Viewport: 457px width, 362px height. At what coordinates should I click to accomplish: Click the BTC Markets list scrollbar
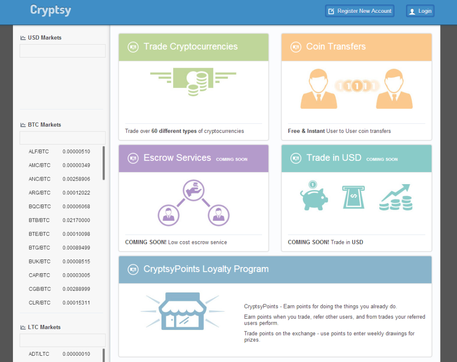click(x=104, y=163)
